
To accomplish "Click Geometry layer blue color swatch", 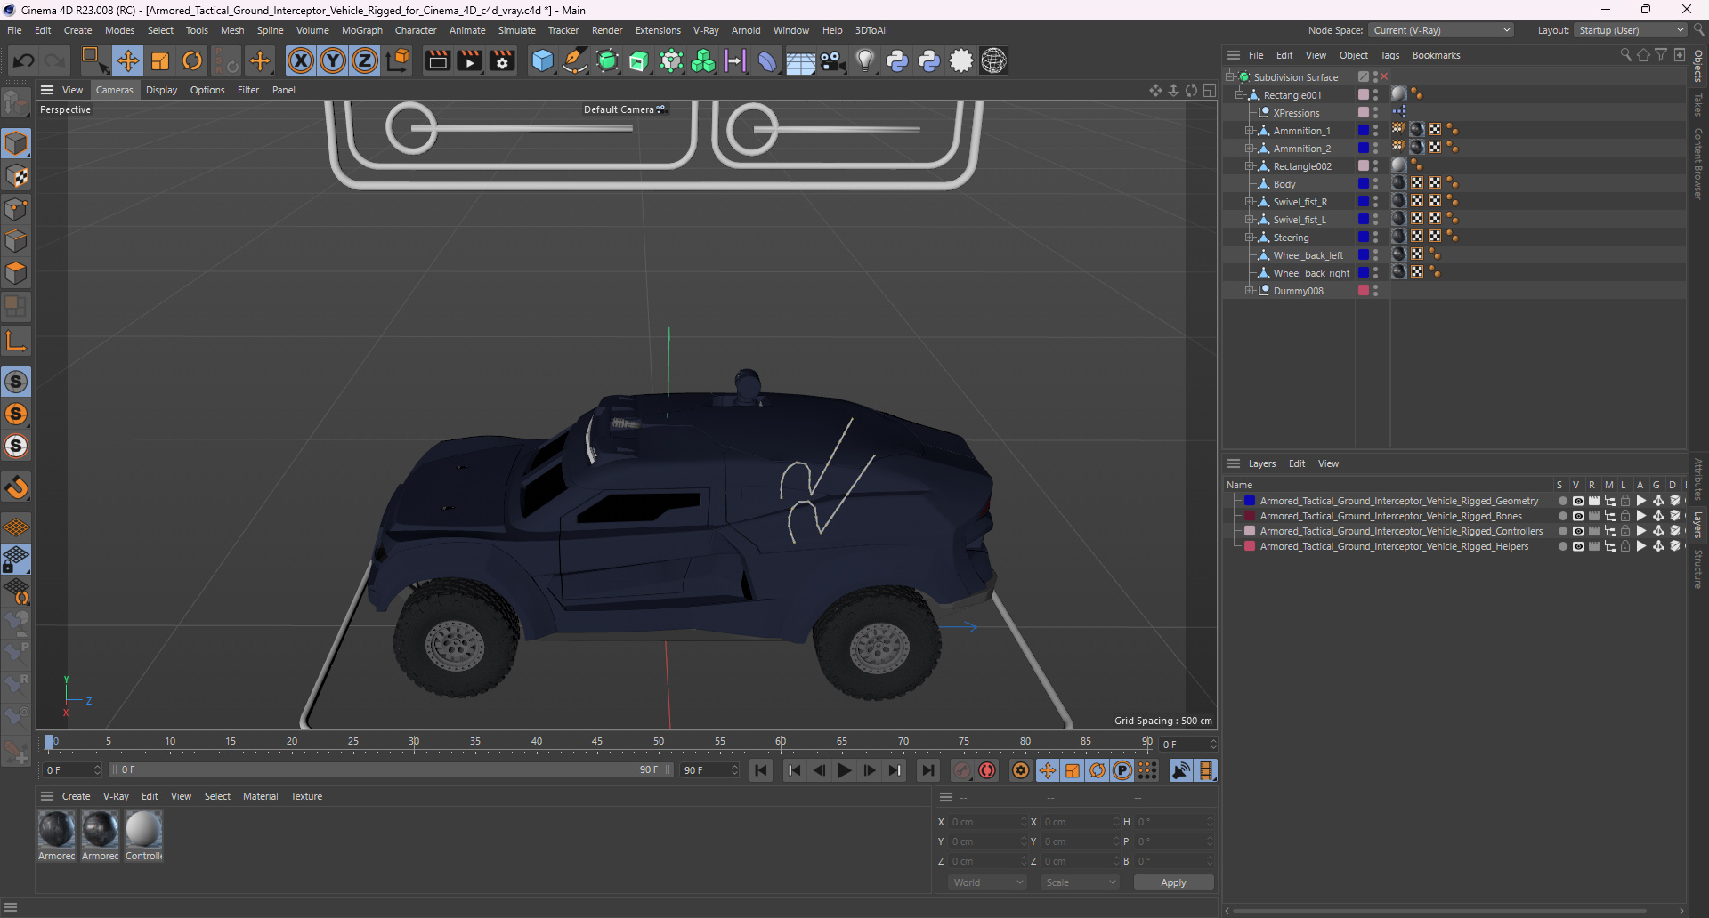I will pyautogui.click(x=1250, y=501).
